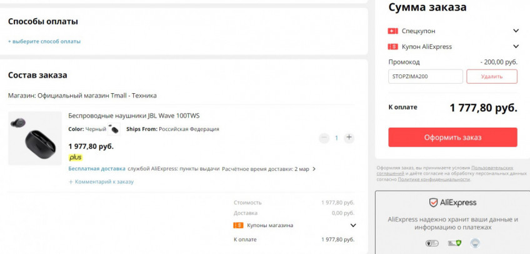Click the orange Купоны магазина coupon icon

pos(238,225)
